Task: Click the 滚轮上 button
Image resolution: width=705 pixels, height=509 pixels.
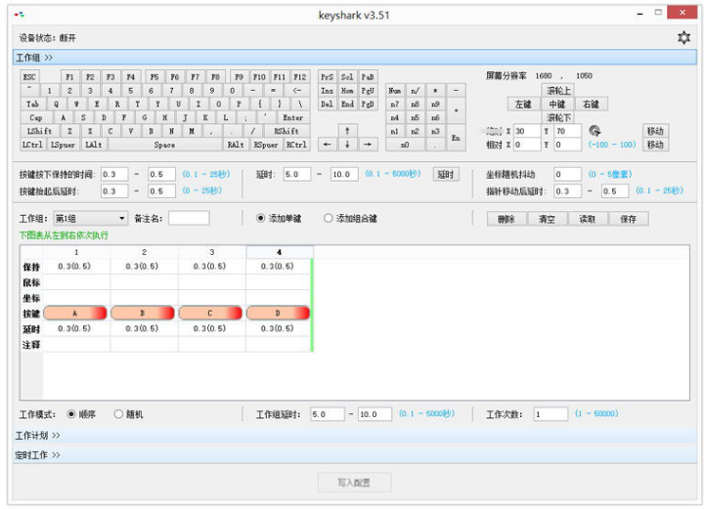Action: pyautogui.click(x=558, y=91)
